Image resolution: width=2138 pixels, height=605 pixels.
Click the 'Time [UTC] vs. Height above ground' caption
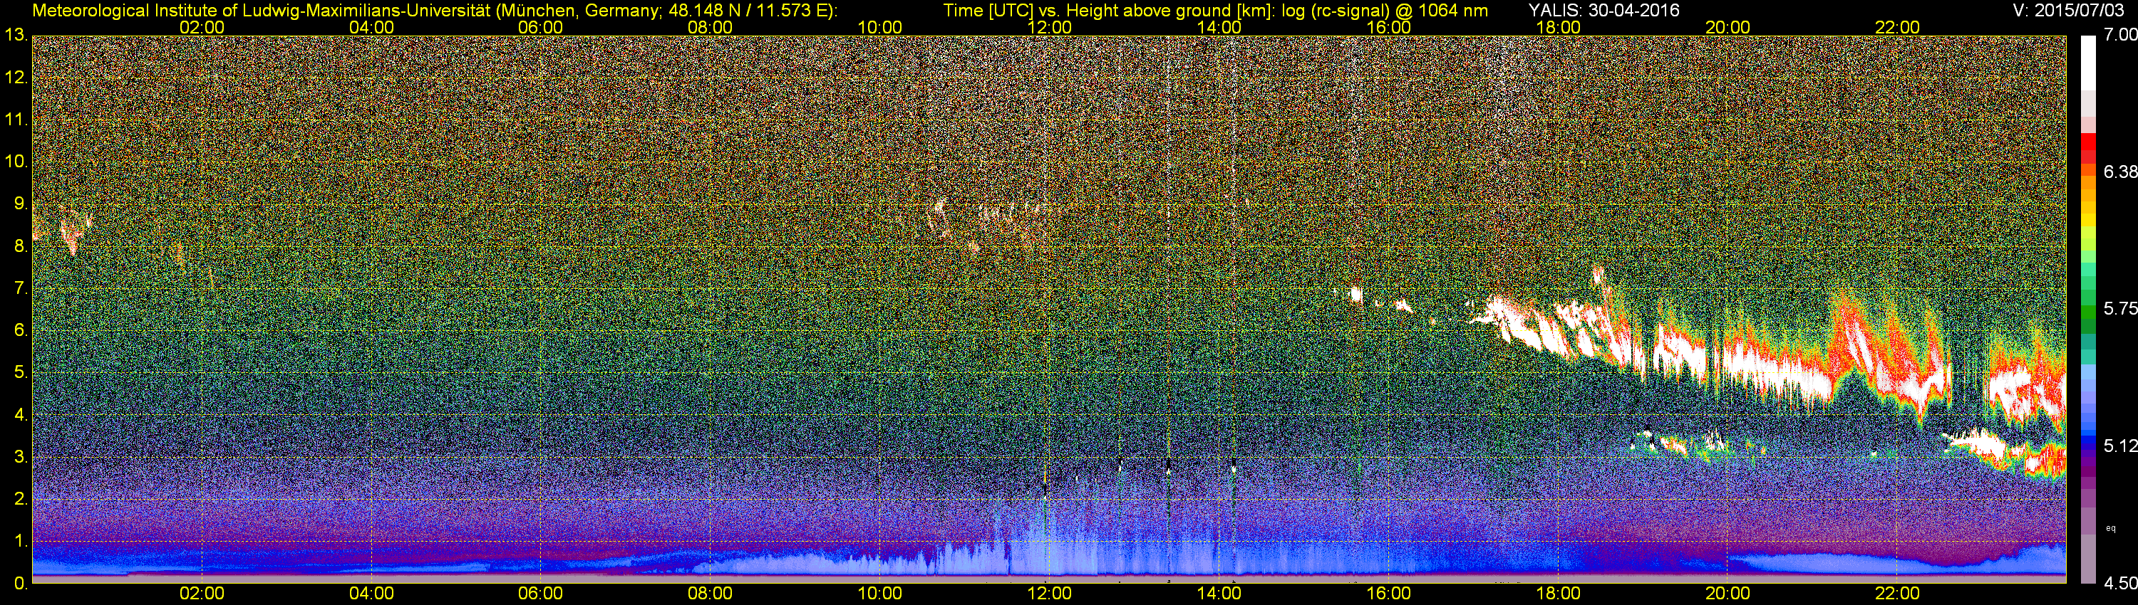click(1216, 11)
